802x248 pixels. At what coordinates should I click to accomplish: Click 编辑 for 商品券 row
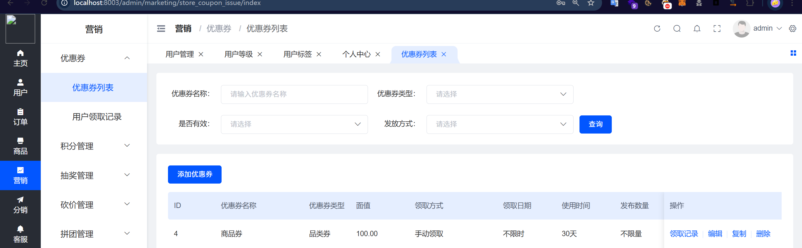click(x=715, y=234)
